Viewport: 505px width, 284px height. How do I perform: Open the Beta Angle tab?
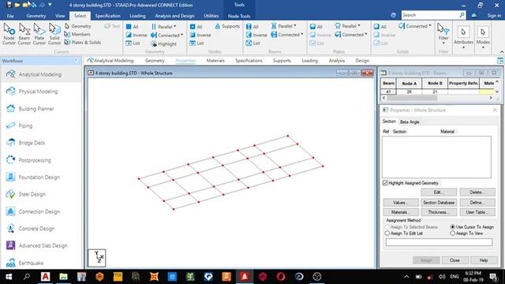(410, 122)
